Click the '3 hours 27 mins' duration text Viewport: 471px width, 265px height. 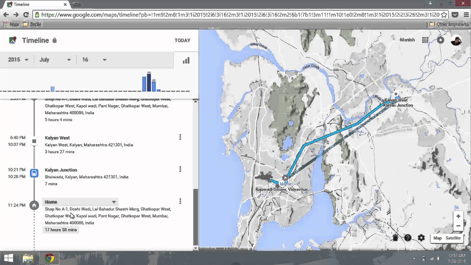(60, 152)
